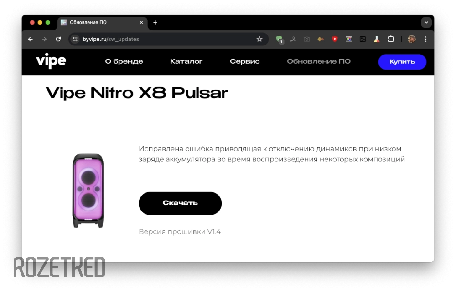Open the site info icon in address bar
This screenshot has height=291, width=456.
click(x=75, y=39)
